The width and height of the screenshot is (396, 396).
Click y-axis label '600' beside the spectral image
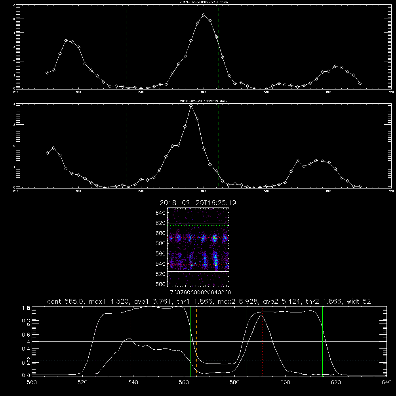[x=161, y=233]
